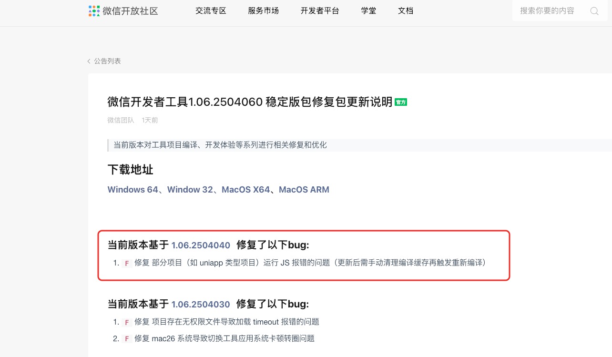
Task: Download the Windows 64 build
Action: point(133,190)
